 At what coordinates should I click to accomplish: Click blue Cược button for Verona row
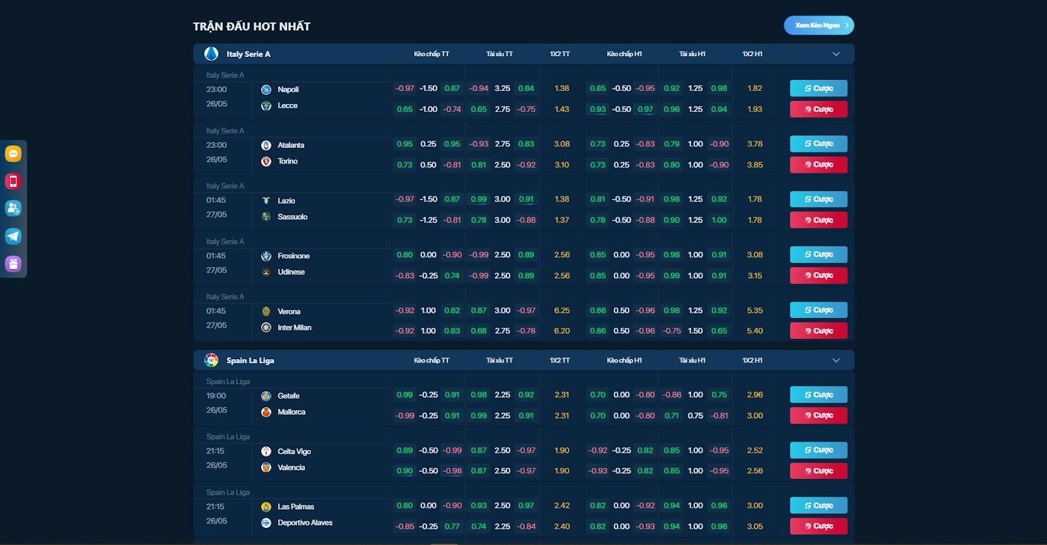(x=819, y=310)
